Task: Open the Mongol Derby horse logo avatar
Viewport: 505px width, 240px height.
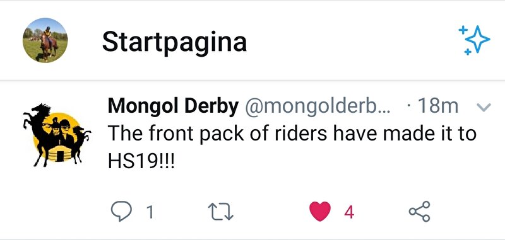Action: point(57,135)
